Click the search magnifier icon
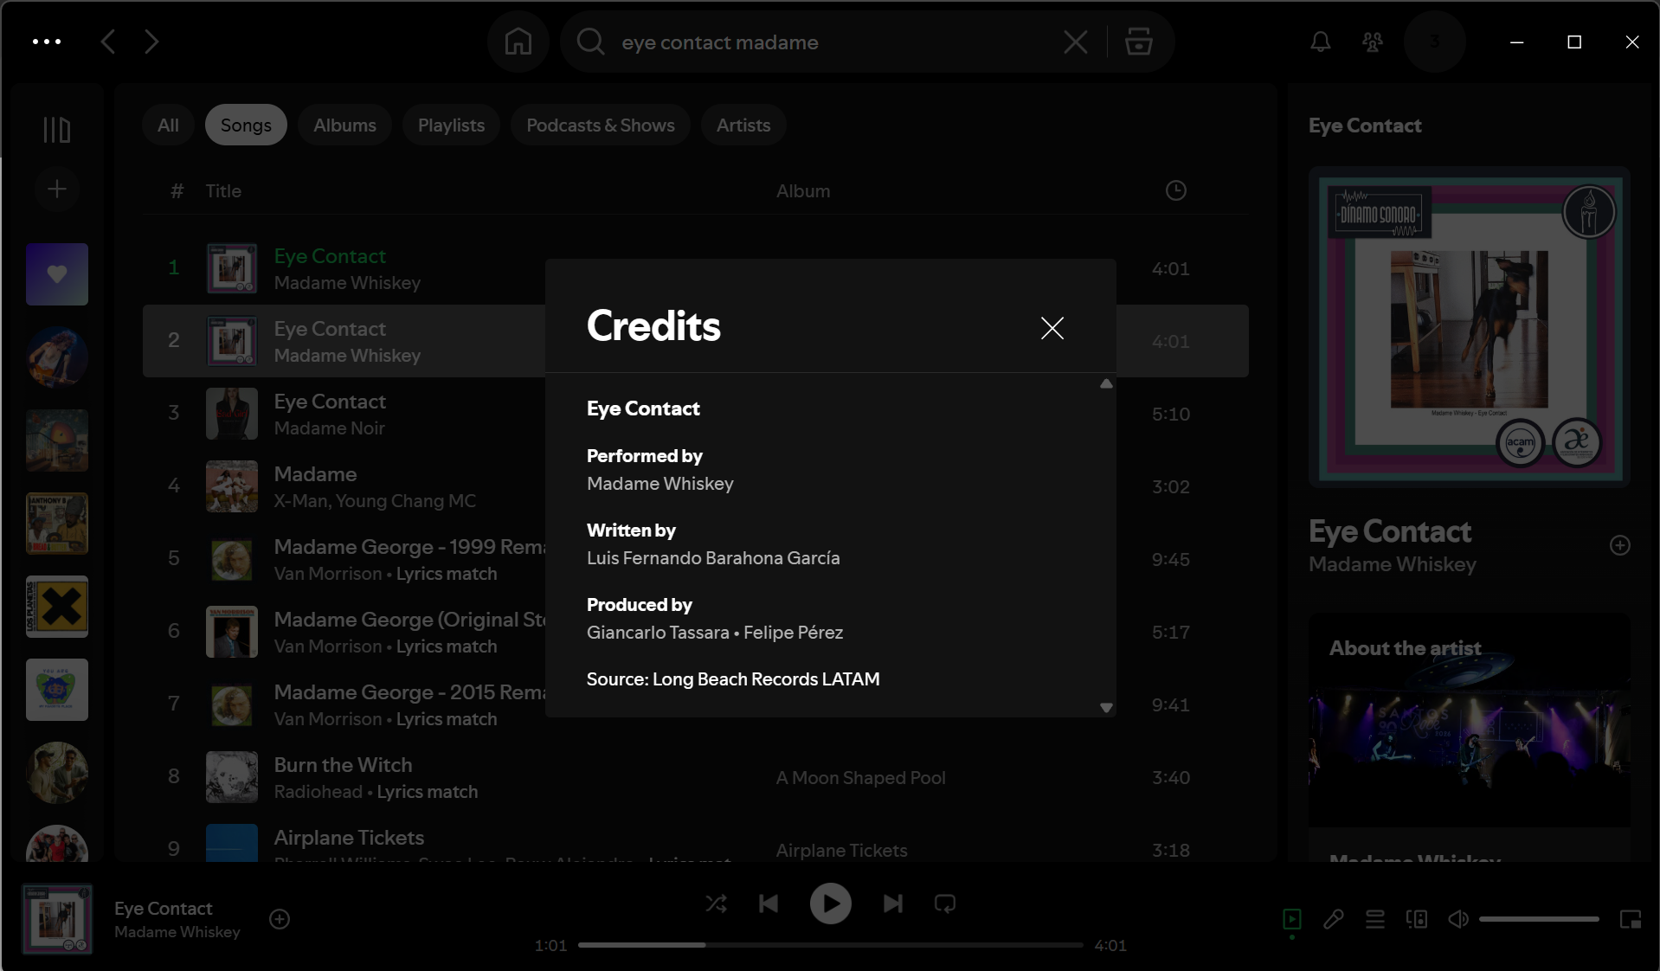1660x971 pixels. (x=590, y=42)
